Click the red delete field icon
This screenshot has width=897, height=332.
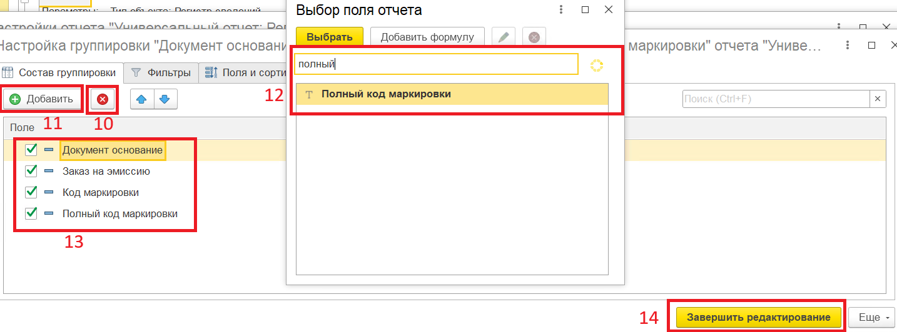click(x=103, y=99)
